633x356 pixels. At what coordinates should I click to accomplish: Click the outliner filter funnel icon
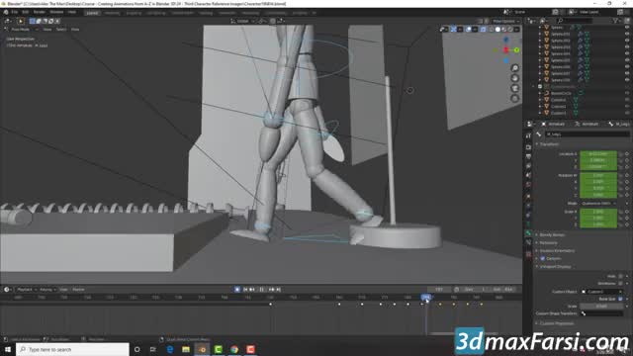[615, 20]
